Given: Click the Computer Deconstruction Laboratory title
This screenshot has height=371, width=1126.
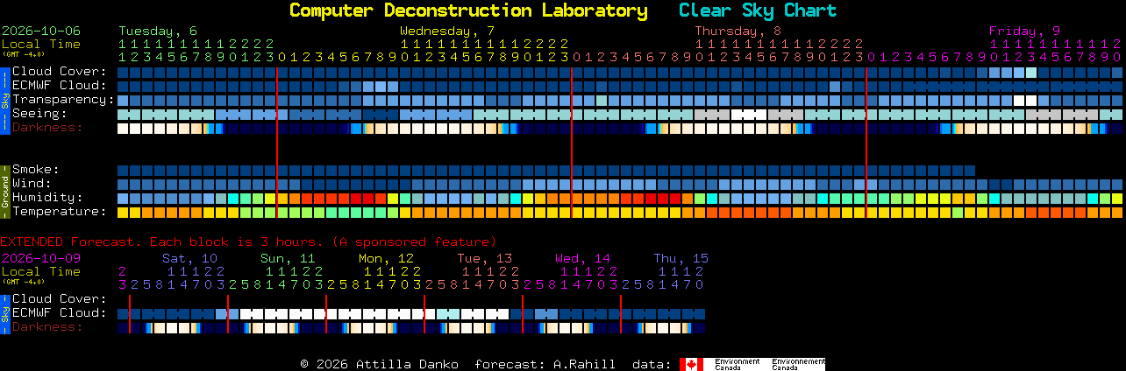Looking at the screenshot, I should pyautogui.click(x=468, y=10).
